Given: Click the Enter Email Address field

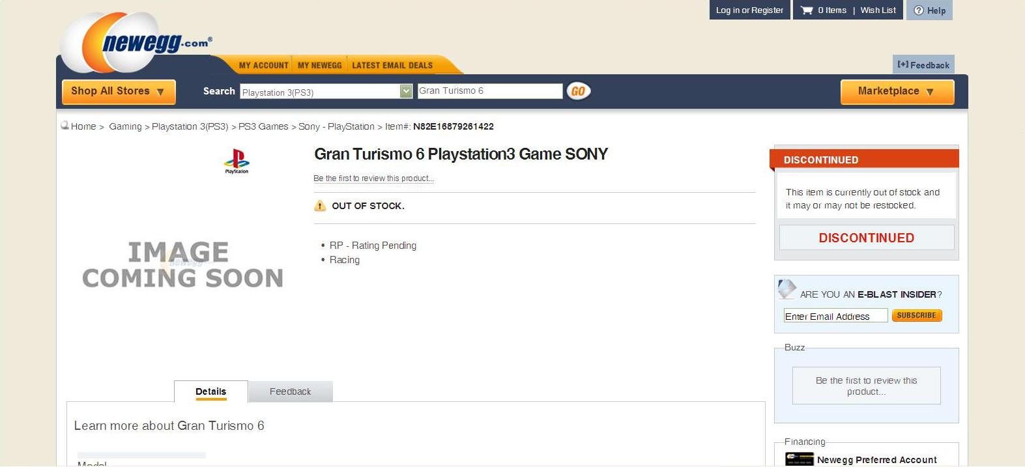Looking at the screenshot, I should coord(835,316).
